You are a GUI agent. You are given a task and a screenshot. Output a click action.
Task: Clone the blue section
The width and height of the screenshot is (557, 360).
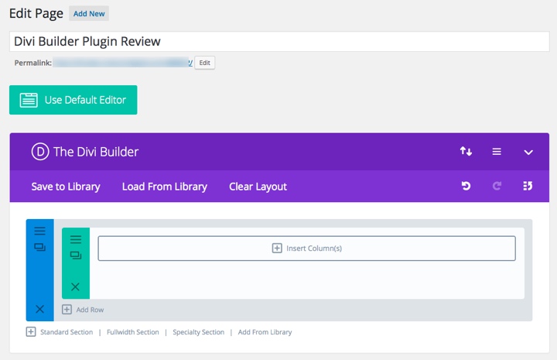coord(39,247)
